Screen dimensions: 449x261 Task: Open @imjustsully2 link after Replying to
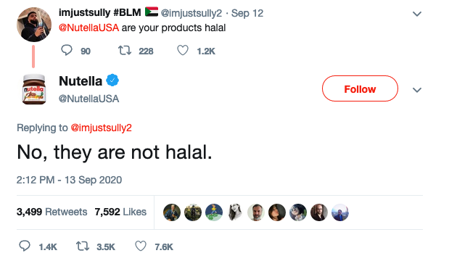pyautogui.click(x=101, y=128)
